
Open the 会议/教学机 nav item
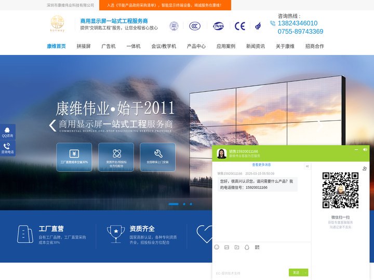click(x=164, y=46)
